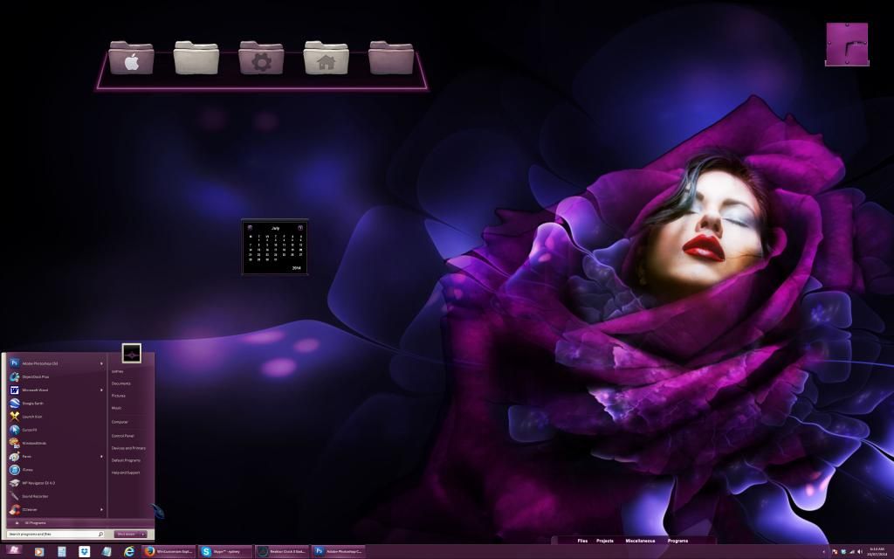Click the yellow X launcher icon in Start menu
This screenshot has width=894, height=559.
(x=15, y=417)
